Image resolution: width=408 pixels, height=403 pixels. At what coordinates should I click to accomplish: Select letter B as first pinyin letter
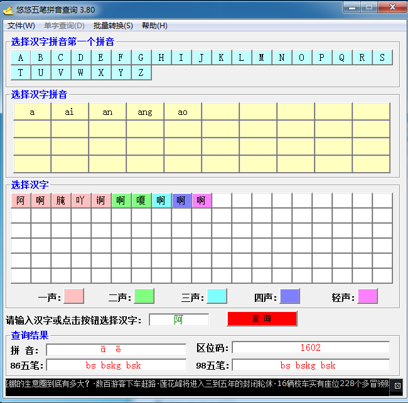(x=41, y=58)
